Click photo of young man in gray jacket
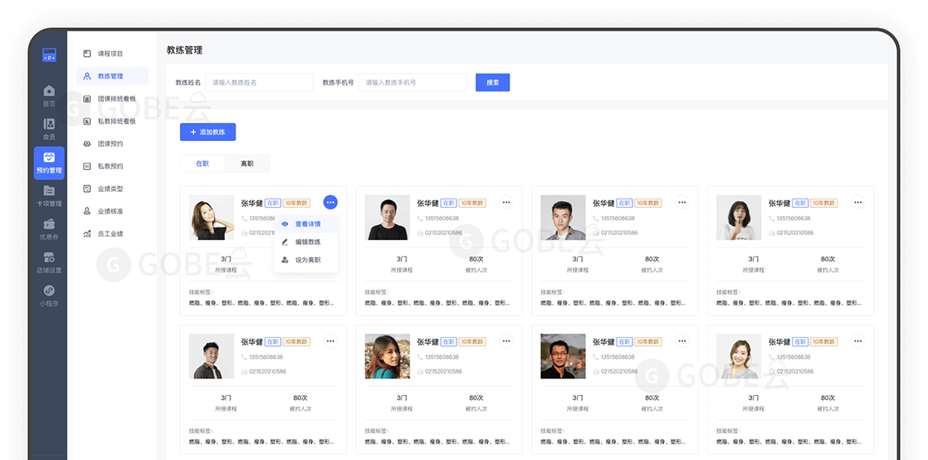The width and height of the screenshot is (928, 460). tap(563, 218)
